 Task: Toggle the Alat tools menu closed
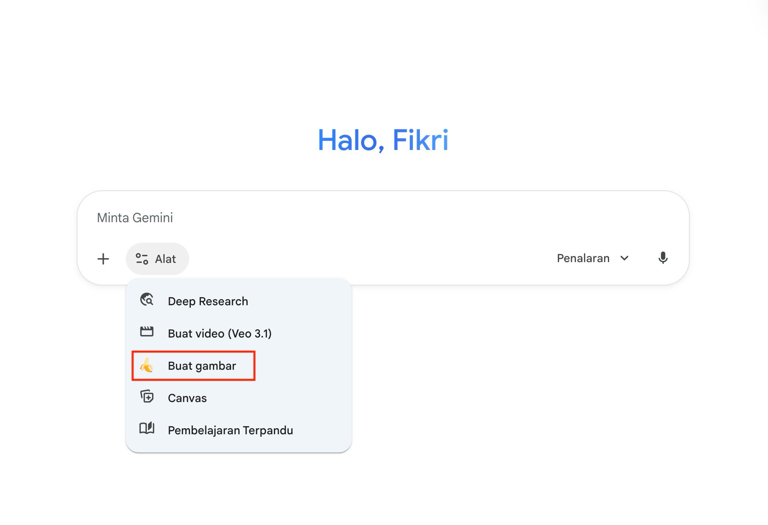pos(157,259)
